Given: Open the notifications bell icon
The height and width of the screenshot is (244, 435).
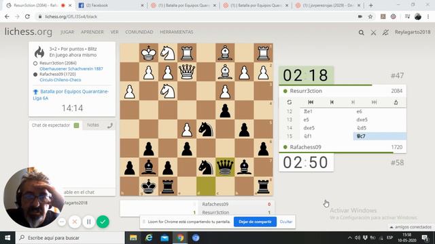Looking at the screenshot, I should coord(385,33).
